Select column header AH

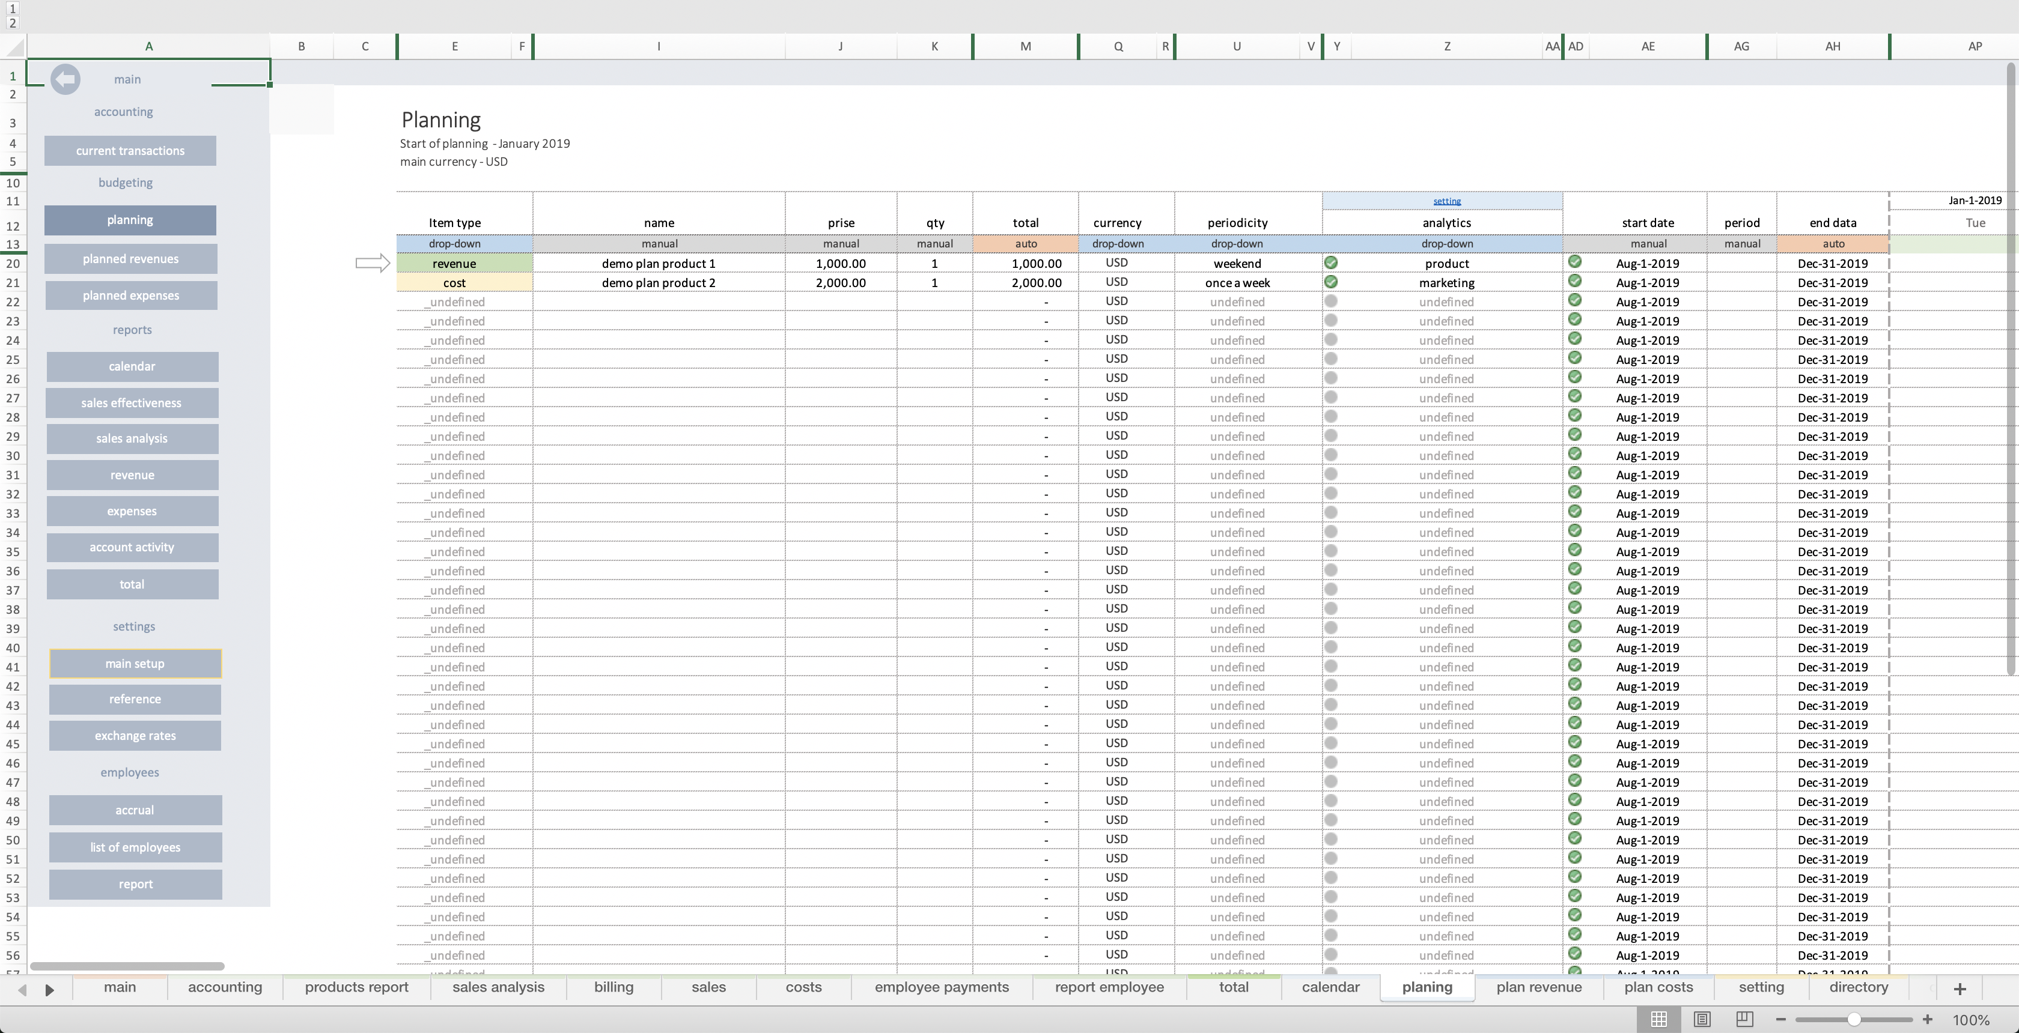click(1833, 46)
